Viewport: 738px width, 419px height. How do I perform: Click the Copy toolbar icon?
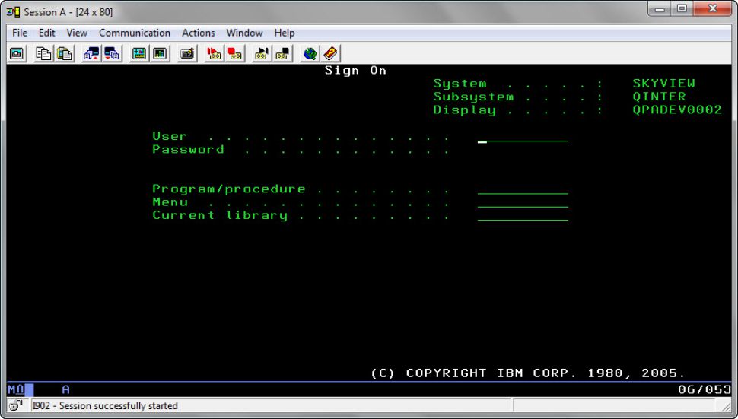point(43,53)
